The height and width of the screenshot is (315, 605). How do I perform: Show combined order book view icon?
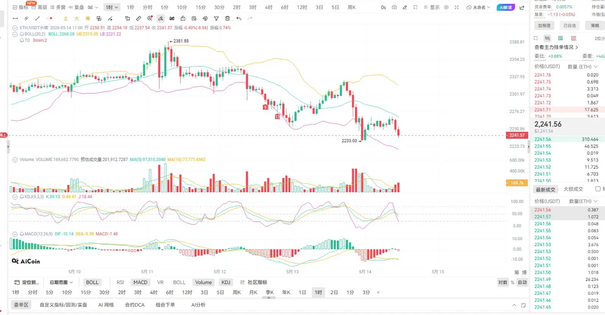tap(547, 38)
